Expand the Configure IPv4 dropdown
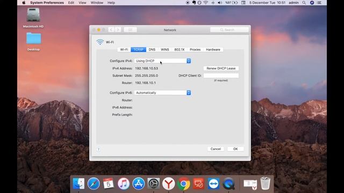The width and height of the screenshot is (344, 193). [x=162, y=61]
